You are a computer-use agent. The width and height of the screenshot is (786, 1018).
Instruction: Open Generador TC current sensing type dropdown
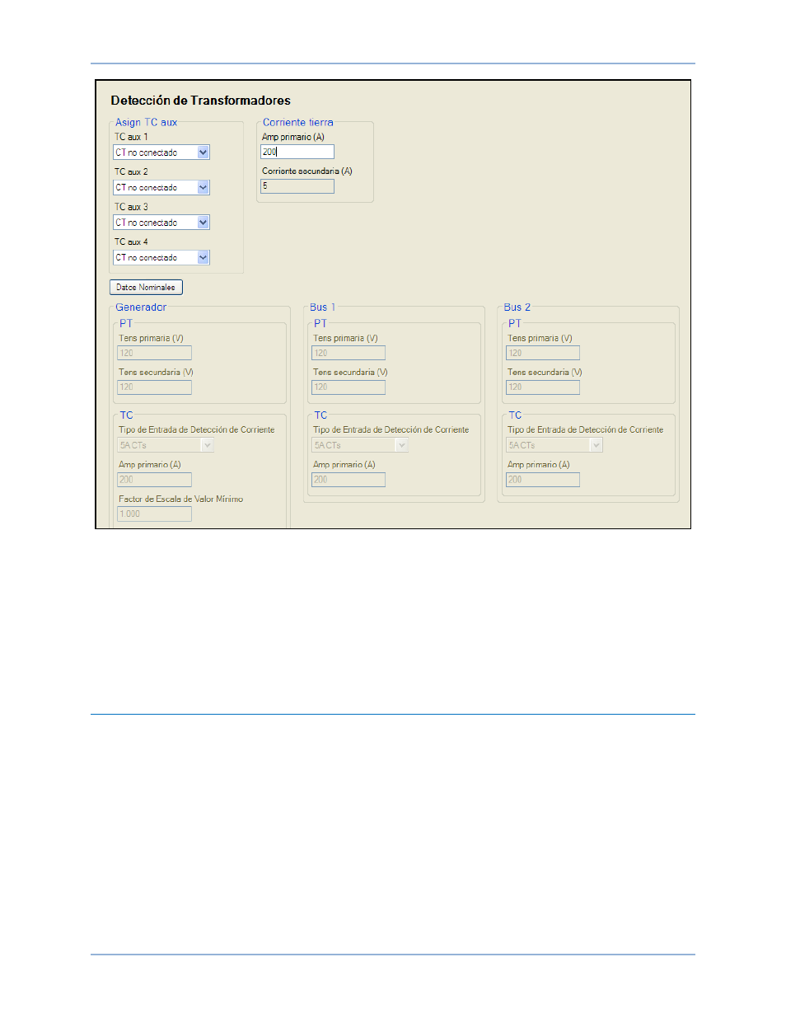tap(166, 445)
